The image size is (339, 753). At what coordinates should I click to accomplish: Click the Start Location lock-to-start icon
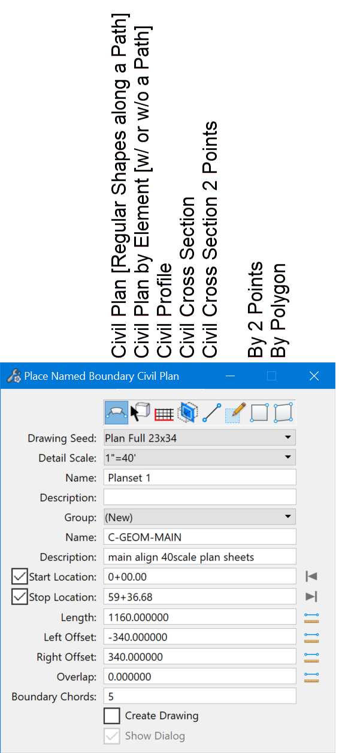coord(311,577)
